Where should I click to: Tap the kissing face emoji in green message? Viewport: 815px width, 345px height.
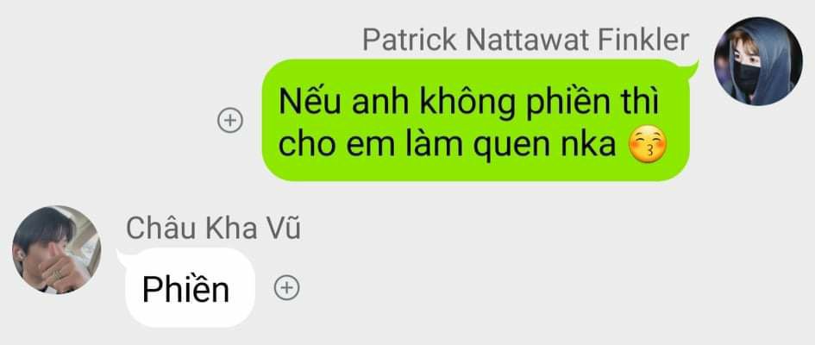click(x=647, y=144)
